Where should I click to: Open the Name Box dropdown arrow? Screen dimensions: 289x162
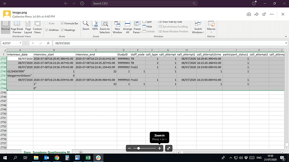coord(20,43)
